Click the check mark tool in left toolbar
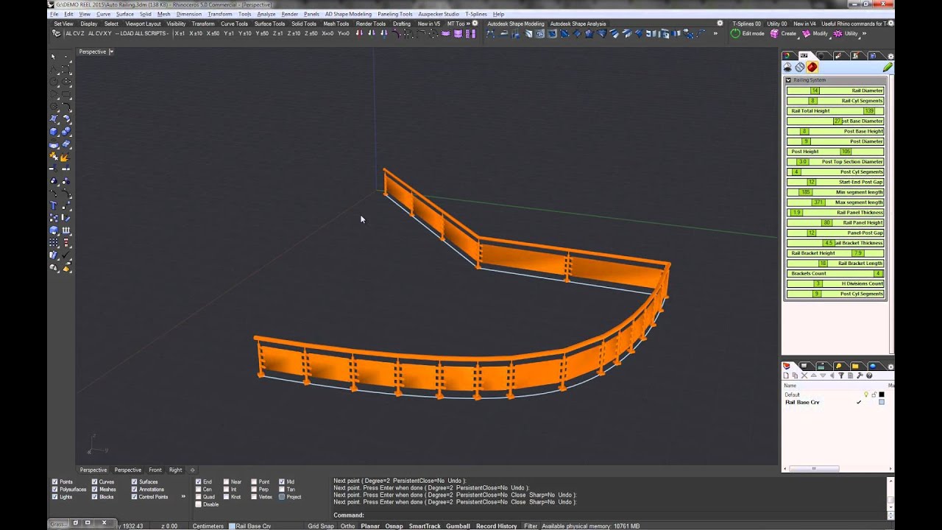 click(65, 255)
